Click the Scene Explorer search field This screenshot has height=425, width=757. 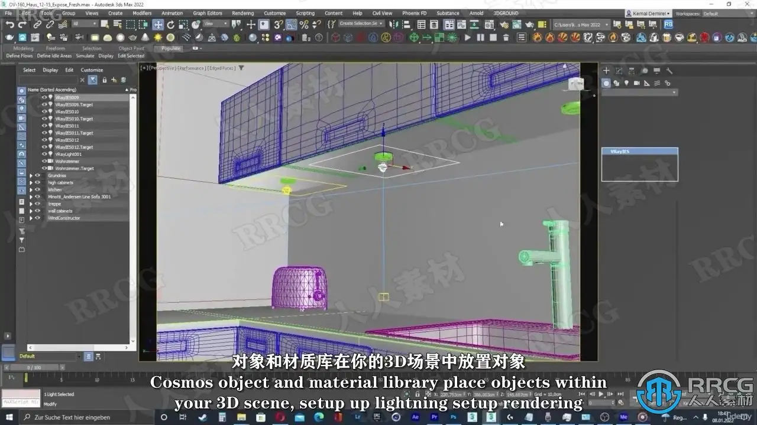[48, 80]
